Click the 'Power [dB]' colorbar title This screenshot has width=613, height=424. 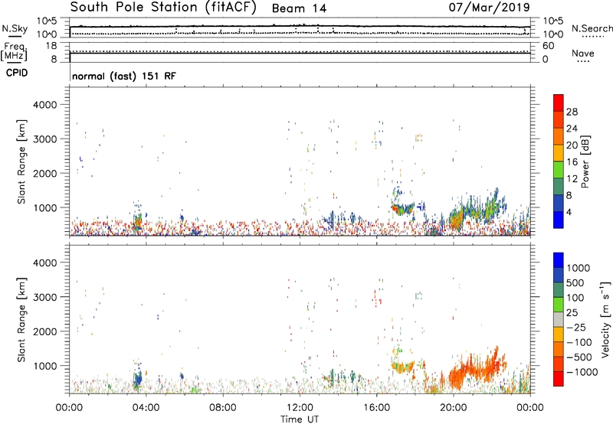click(585, 161)
